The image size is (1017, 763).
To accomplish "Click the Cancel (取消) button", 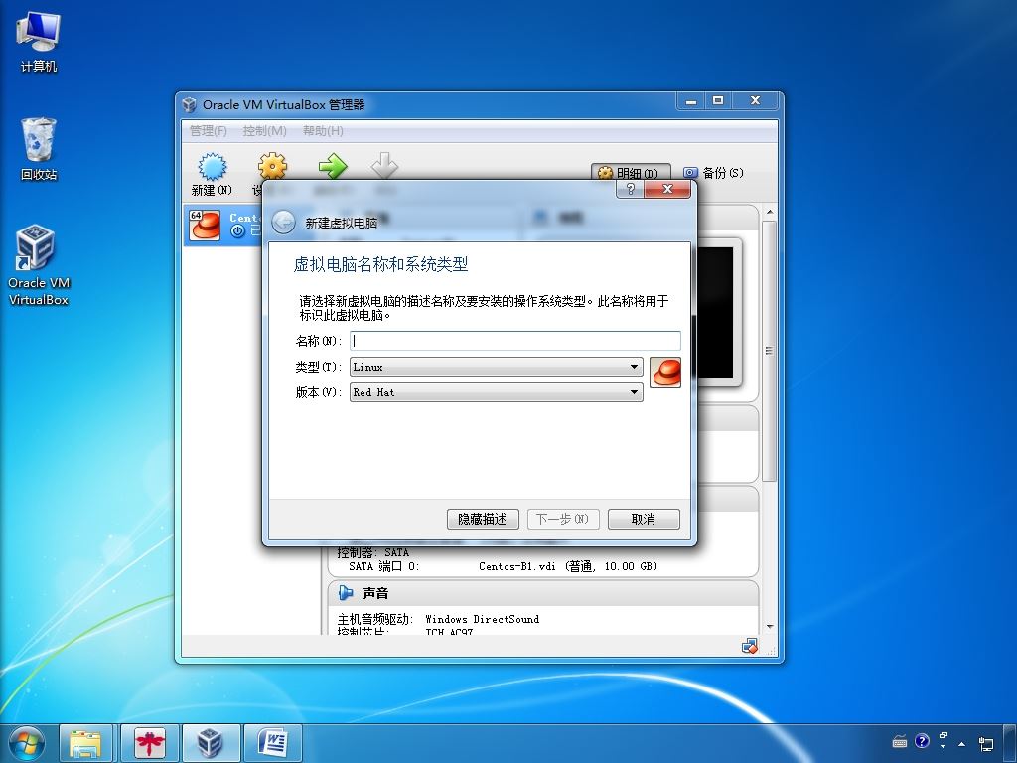I will pyautogui.click(x=644, y=519).
